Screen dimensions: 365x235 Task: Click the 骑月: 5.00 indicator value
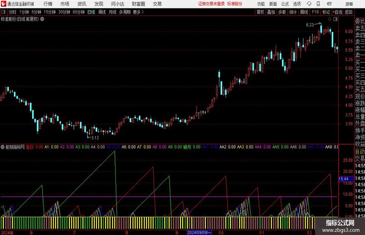click(192, 147)
